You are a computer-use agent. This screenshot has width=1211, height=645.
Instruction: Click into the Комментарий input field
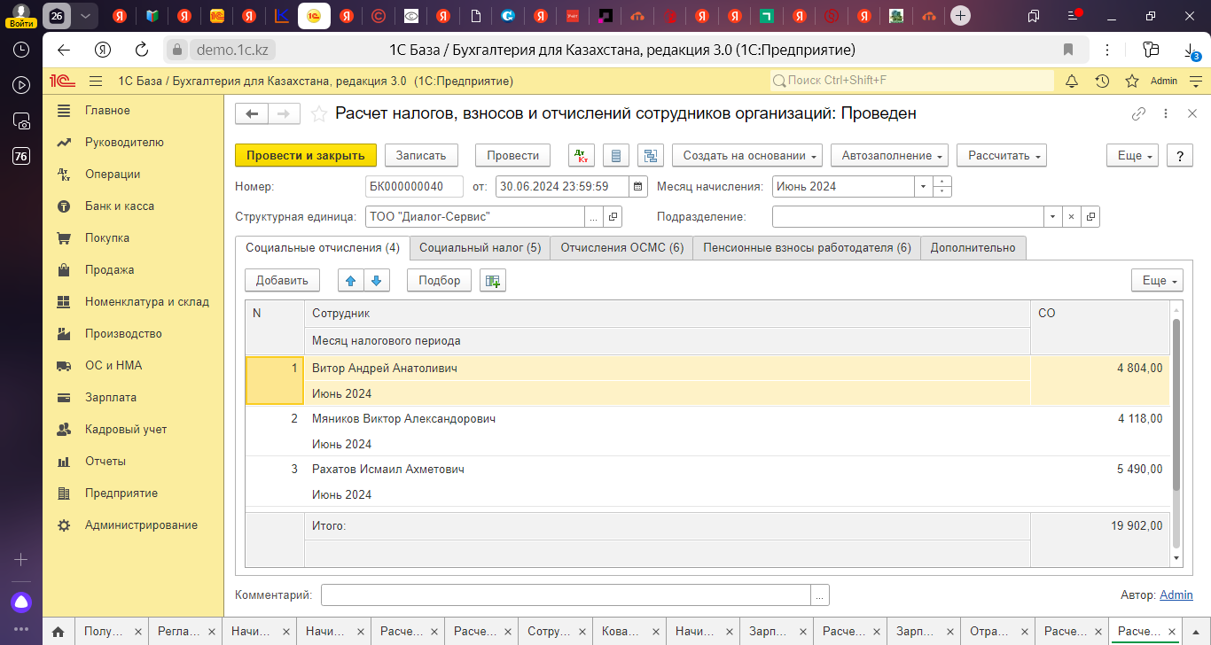point(566,595)
